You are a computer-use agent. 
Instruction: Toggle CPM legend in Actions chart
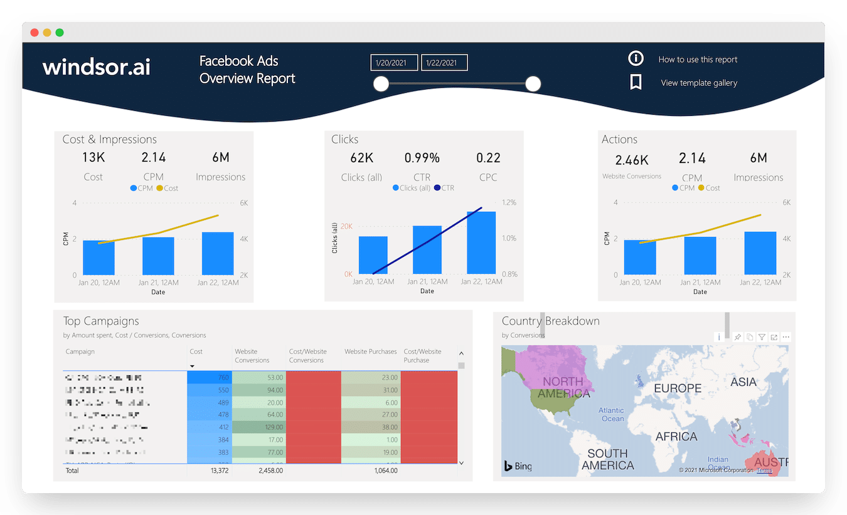click(x=683, y=188)
